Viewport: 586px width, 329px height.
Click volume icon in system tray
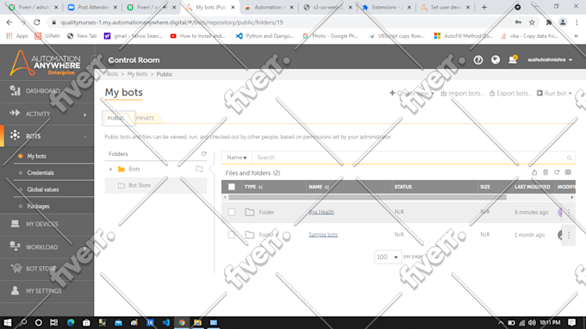point(532,323)
